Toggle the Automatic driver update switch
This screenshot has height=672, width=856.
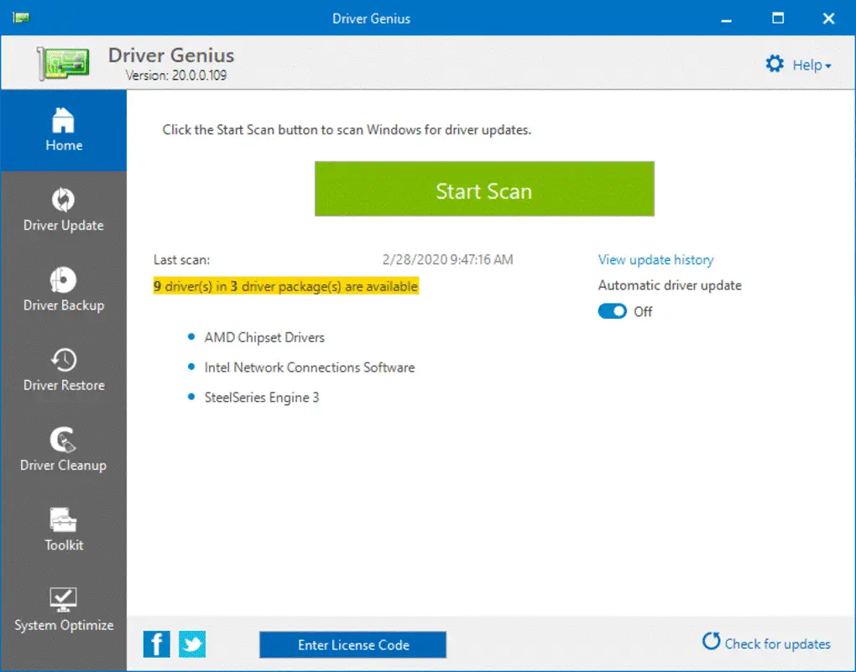click(x=612, y=311)
